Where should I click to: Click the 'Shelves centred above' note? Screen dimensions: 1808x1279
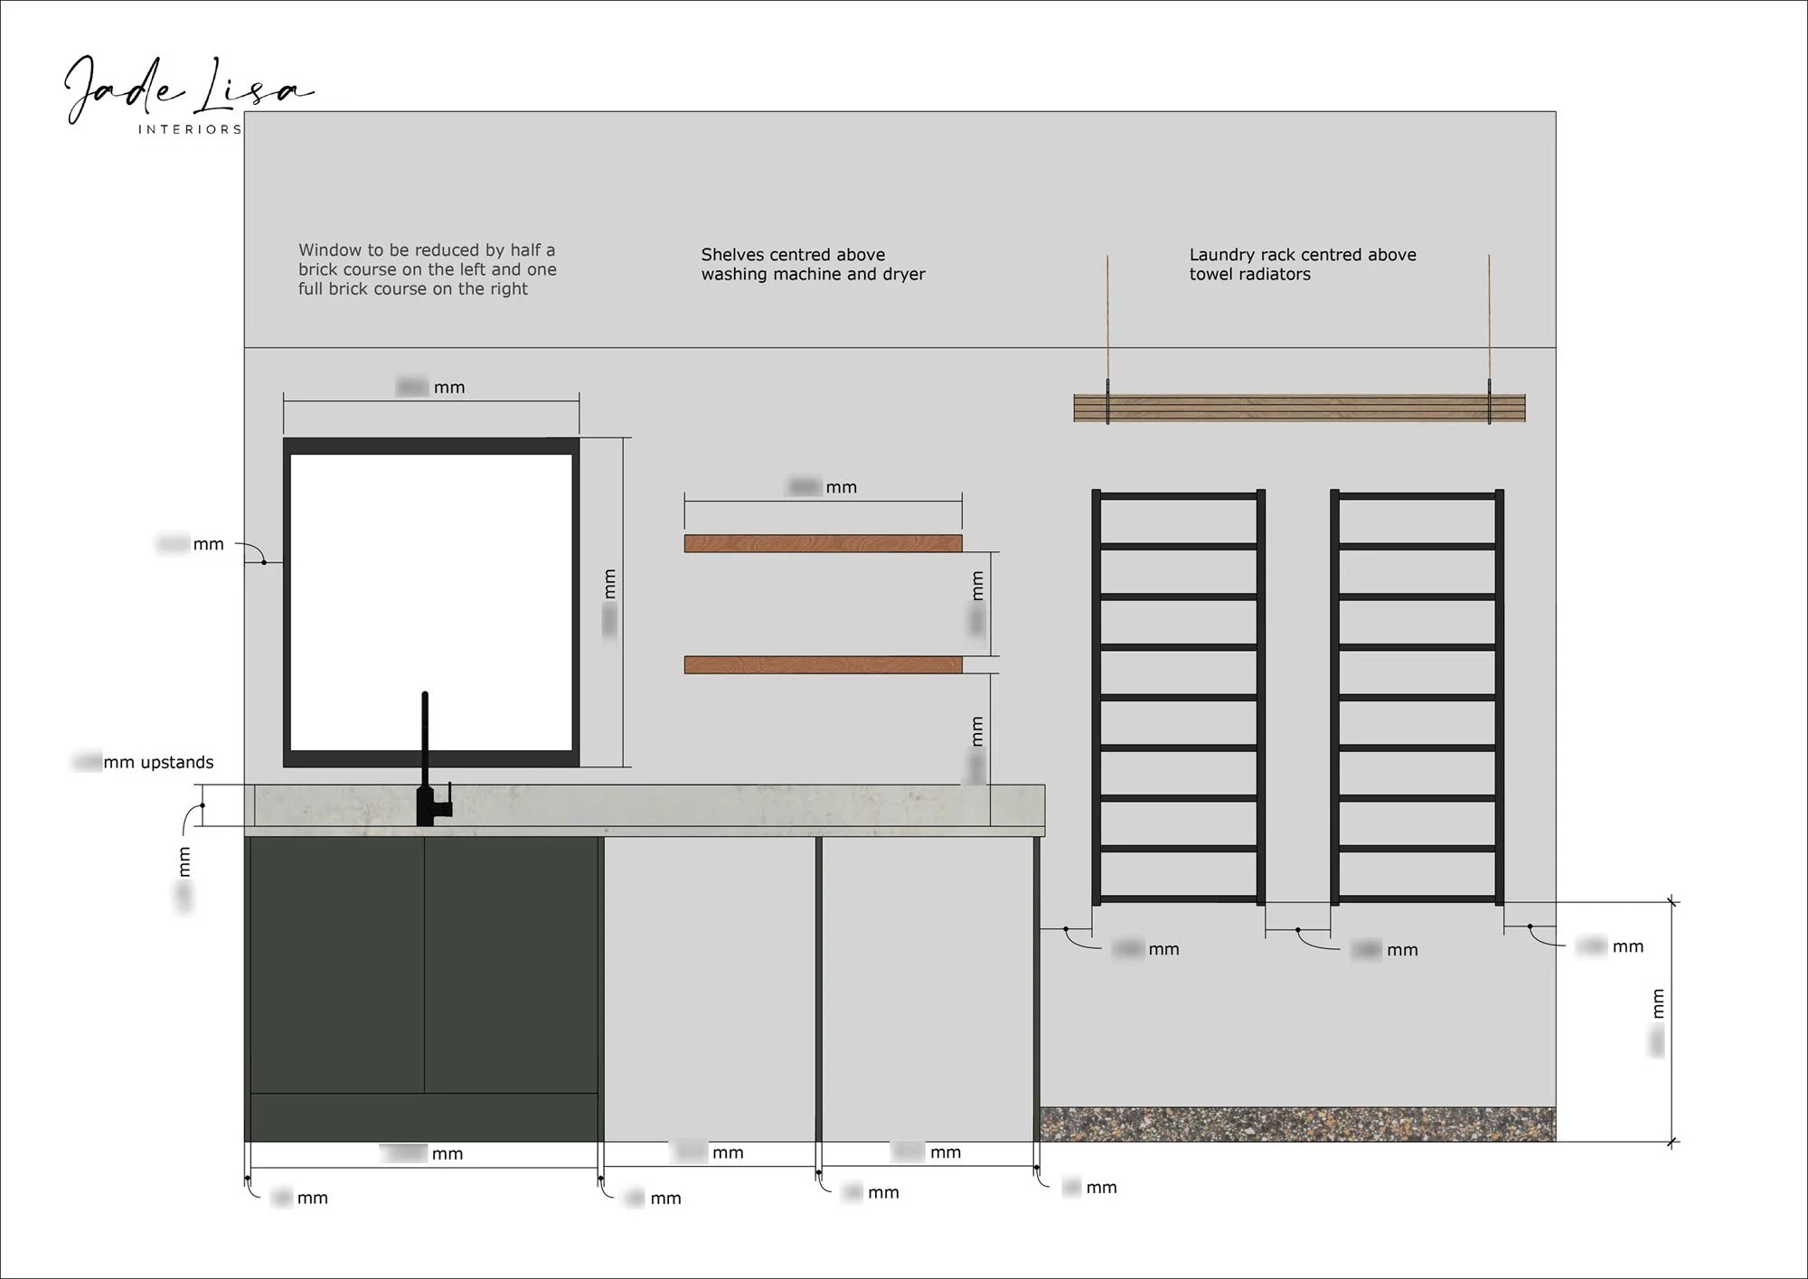click(812, 264)
